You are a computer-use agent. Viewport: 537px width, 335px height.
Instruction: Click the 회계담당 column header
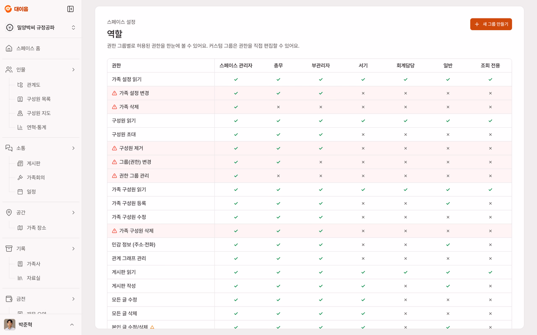point(405,65)
